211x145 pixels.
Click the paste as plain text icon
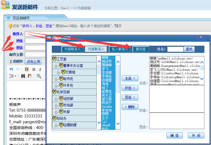click(27, 69)
